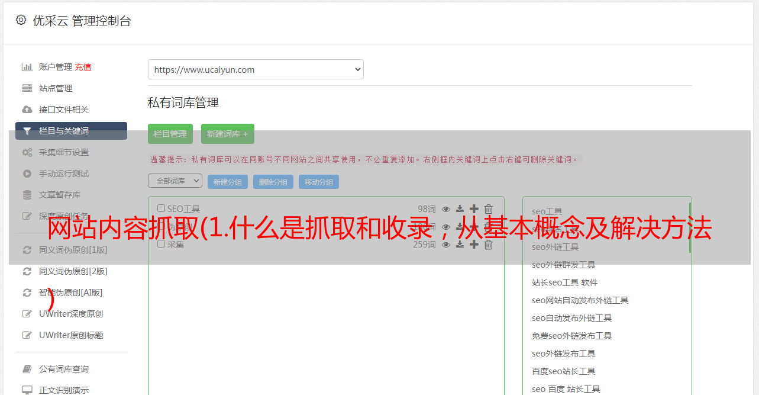Tick the 采集 library checkbox
759x395 pixels.
(x=161, y=244)
